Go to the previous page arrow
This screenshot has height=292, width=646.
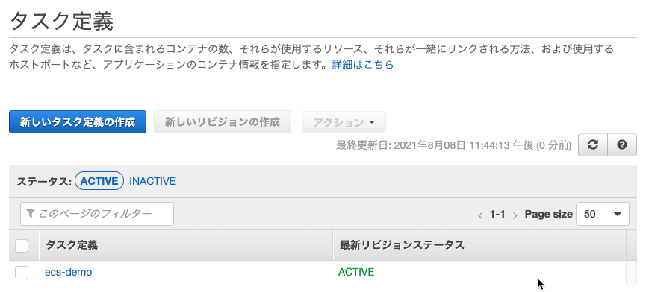[480, 215]
